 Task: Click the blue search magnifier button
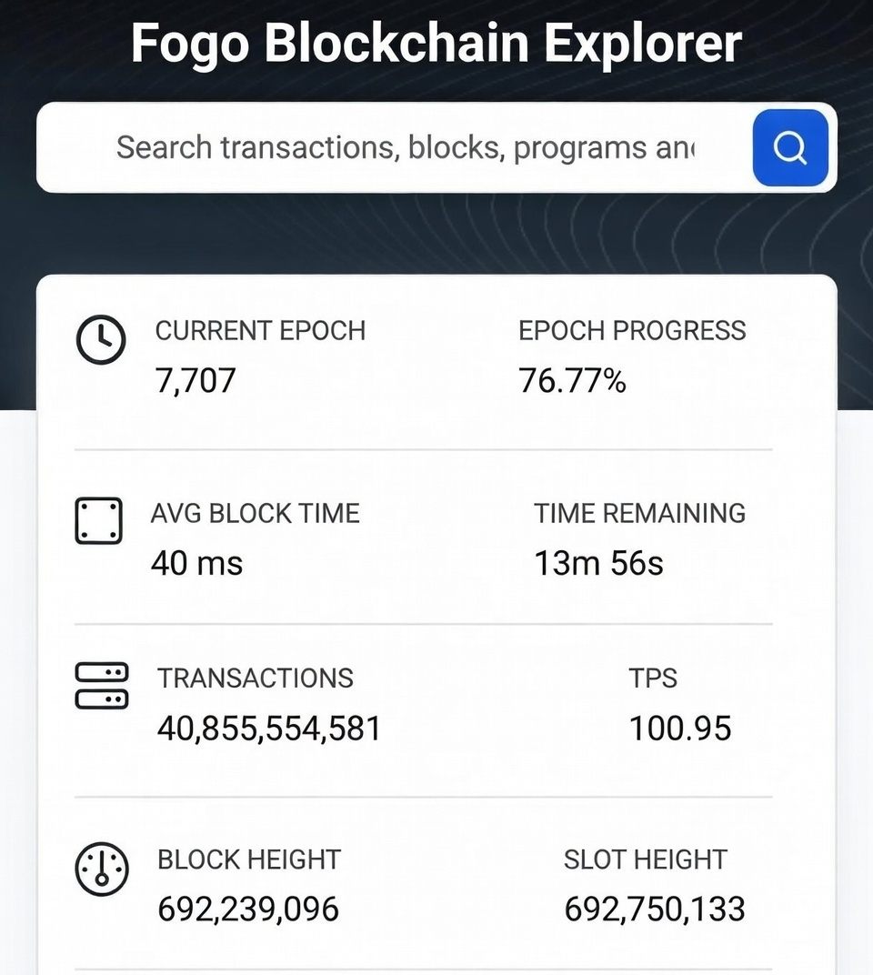[790, 147]
